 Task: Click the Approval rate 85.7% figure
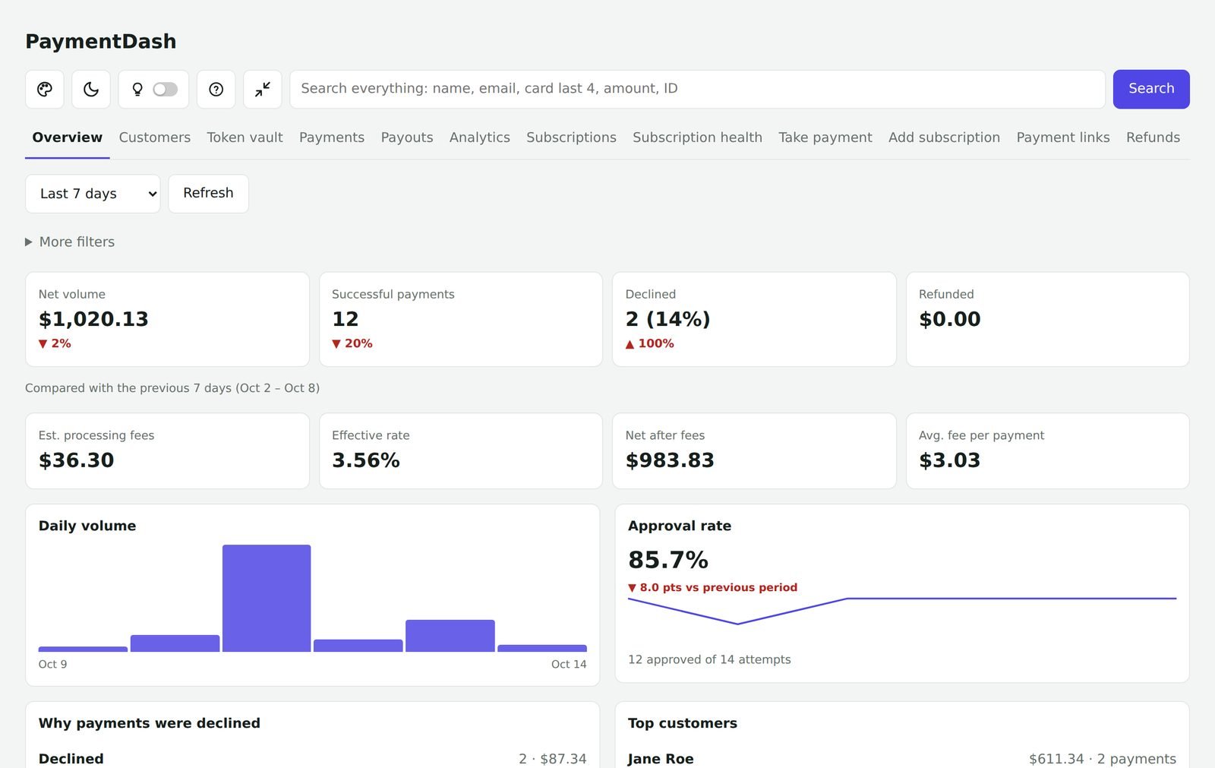(x=668, y=560)
